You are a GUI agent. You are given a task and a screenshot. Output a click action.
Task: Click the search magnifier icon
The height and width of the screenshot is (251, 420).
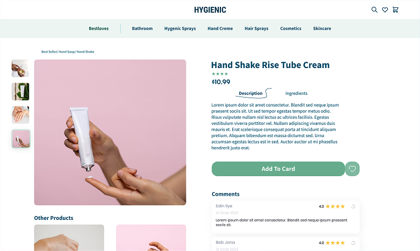click(374, 9)
